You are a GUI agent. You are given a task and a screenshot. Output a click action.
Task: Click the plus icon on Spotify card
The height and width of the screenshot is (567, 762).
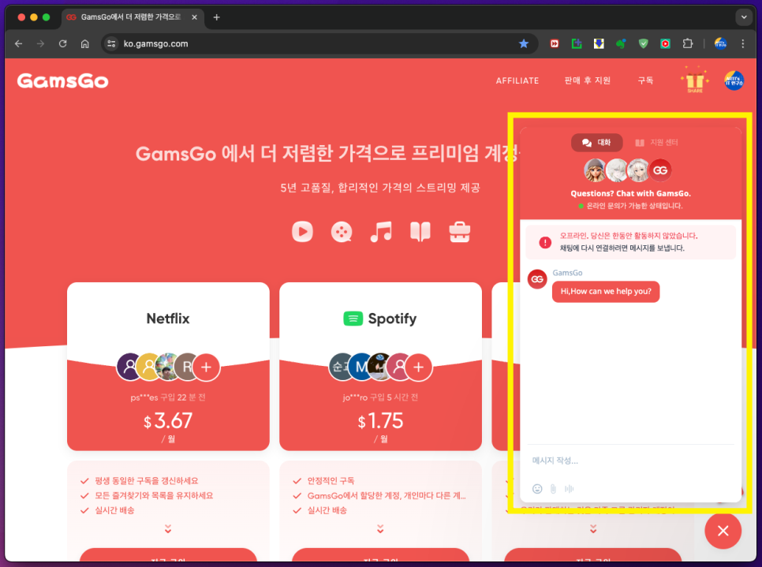[418, 367]
